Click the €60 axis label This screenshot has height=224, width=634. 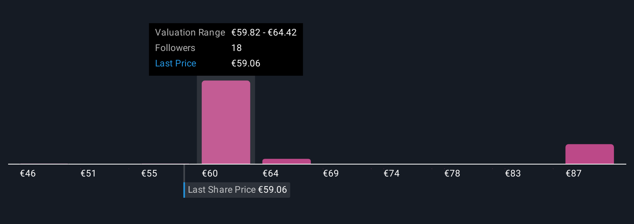(x=210, y=173)
